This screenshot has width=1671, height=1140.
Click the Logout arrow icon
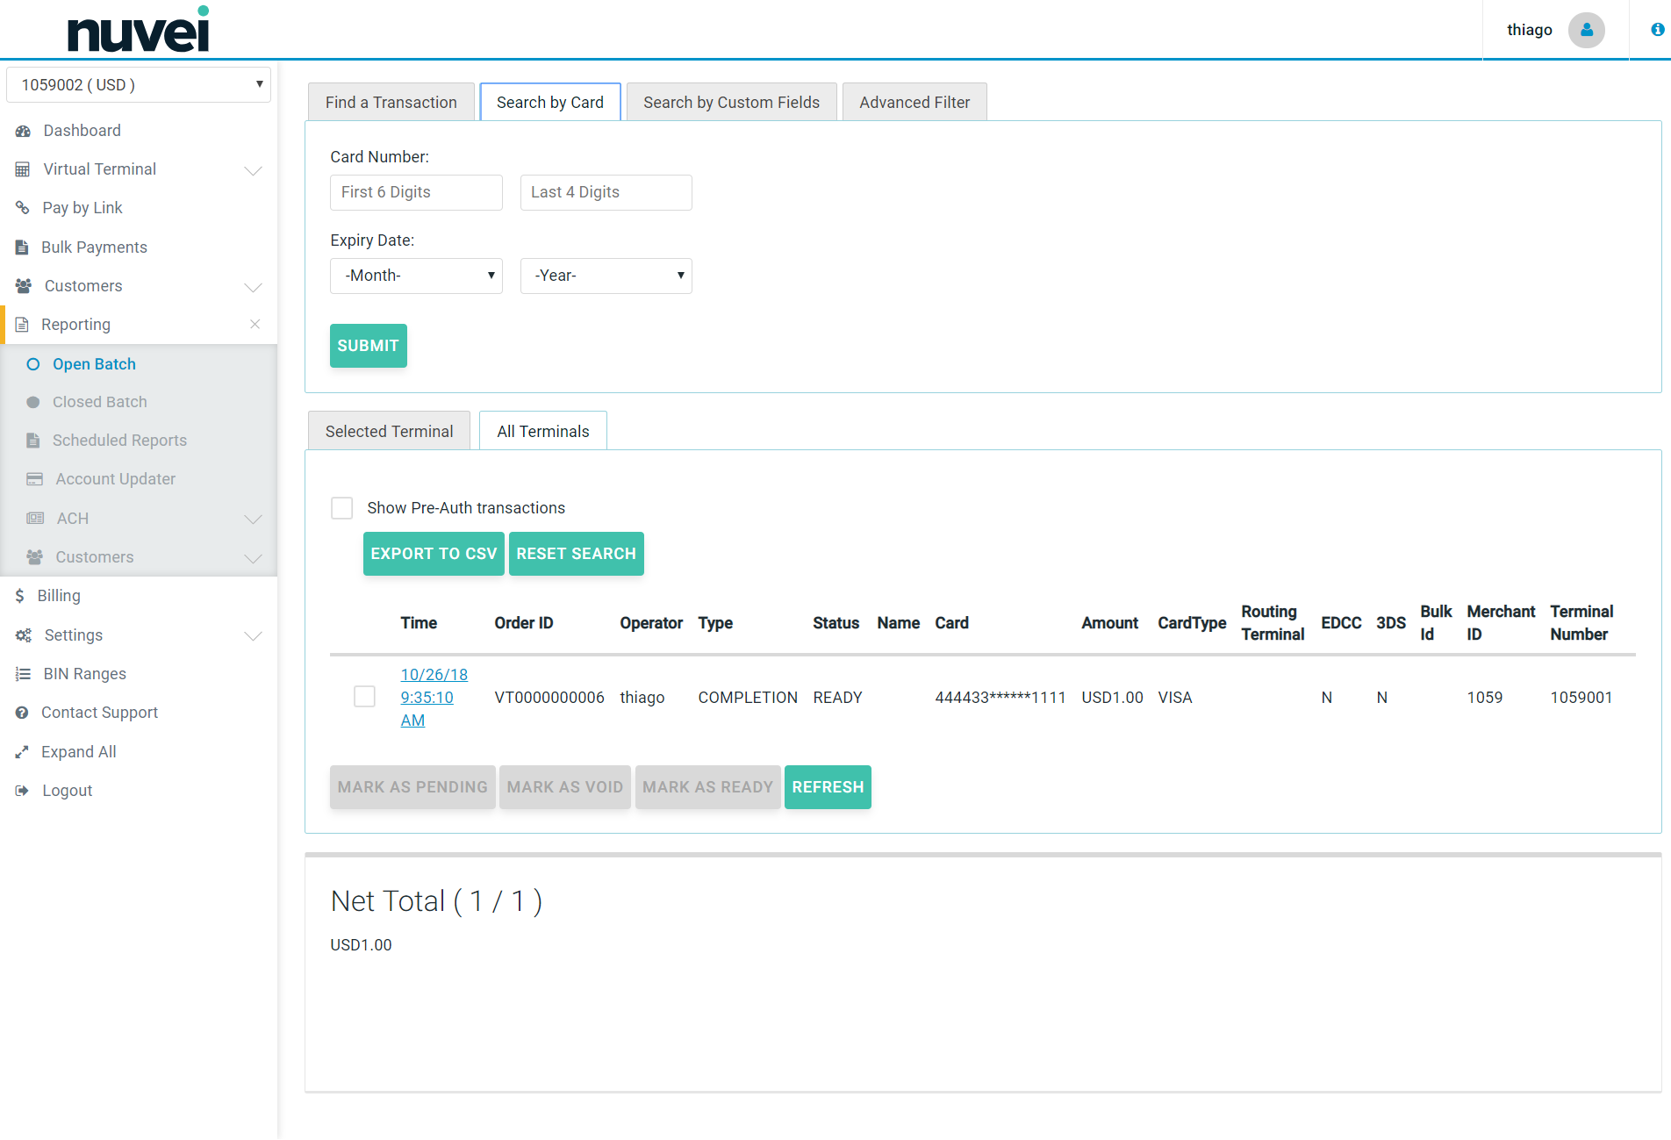[x=23, y=791]
